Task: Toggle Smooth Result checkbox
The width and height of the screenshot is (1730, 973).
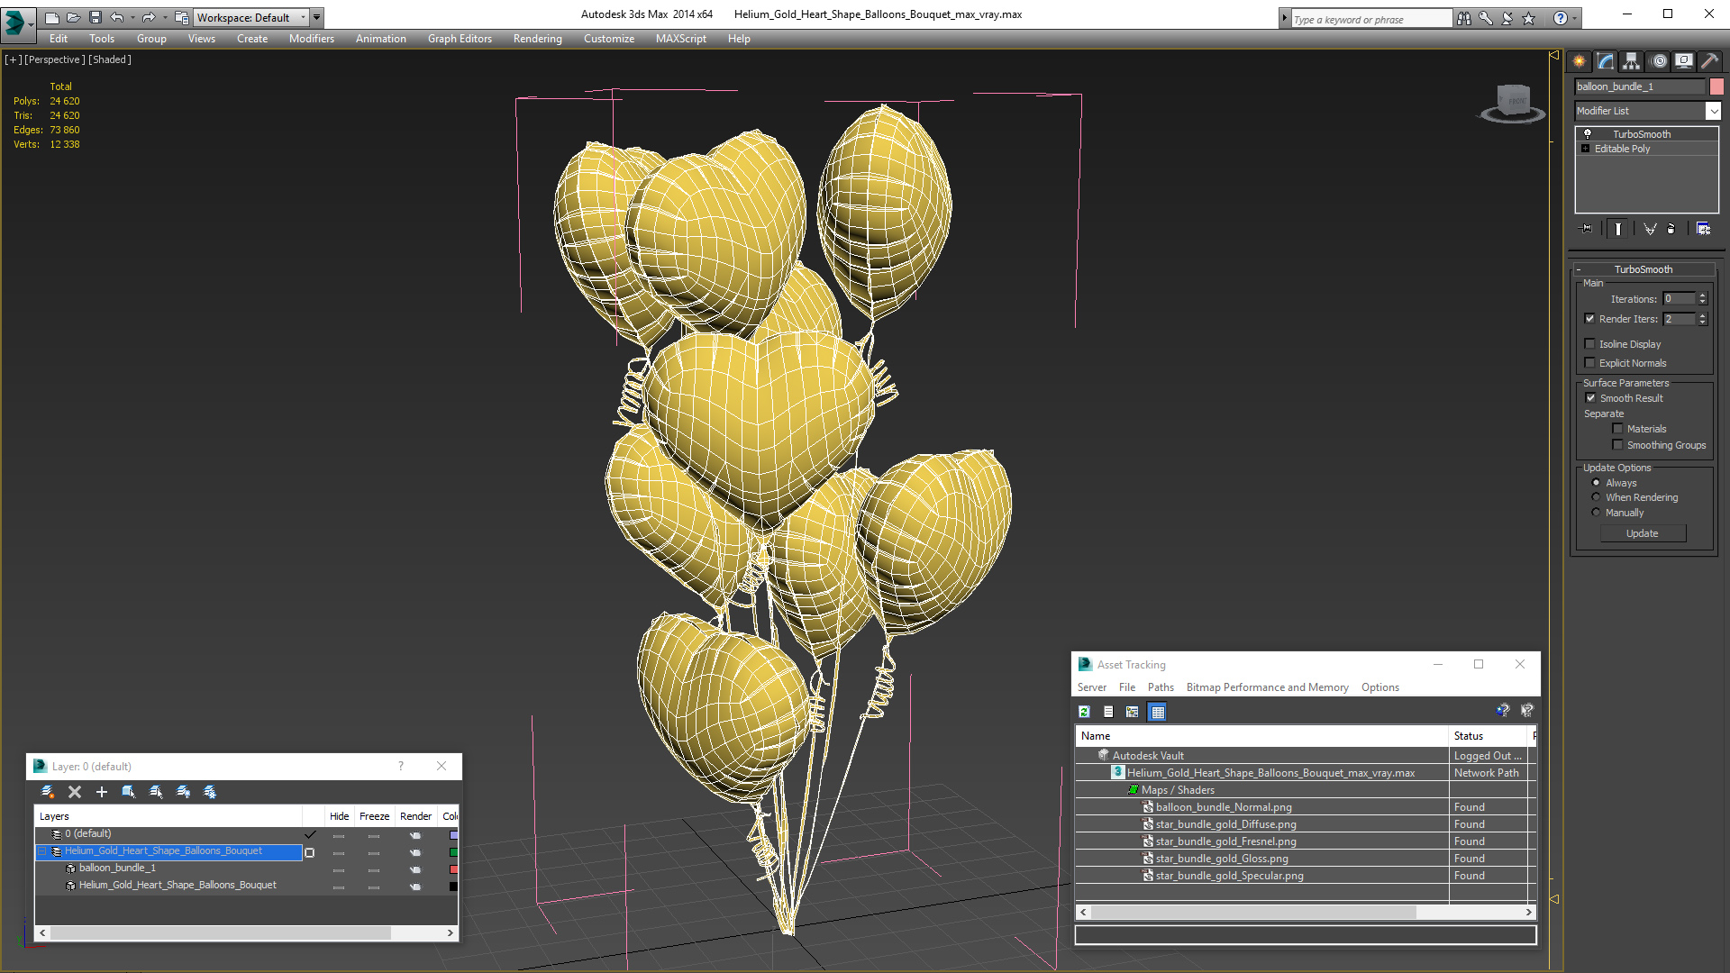Action: (x=1590, y=398)
